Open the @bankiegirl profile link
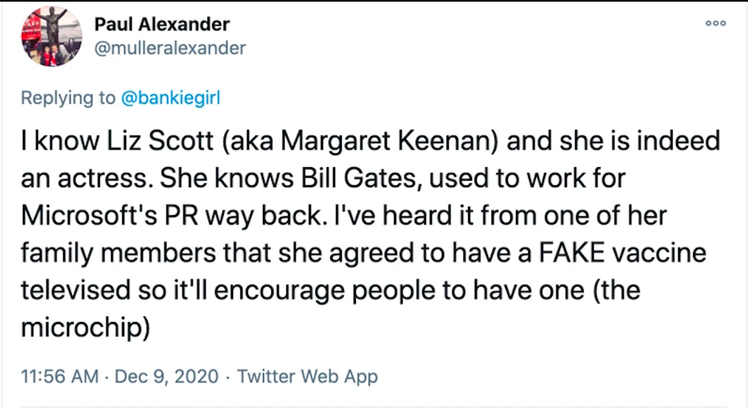The width and height of the screenshot is (748, 408). pos(170,98)
